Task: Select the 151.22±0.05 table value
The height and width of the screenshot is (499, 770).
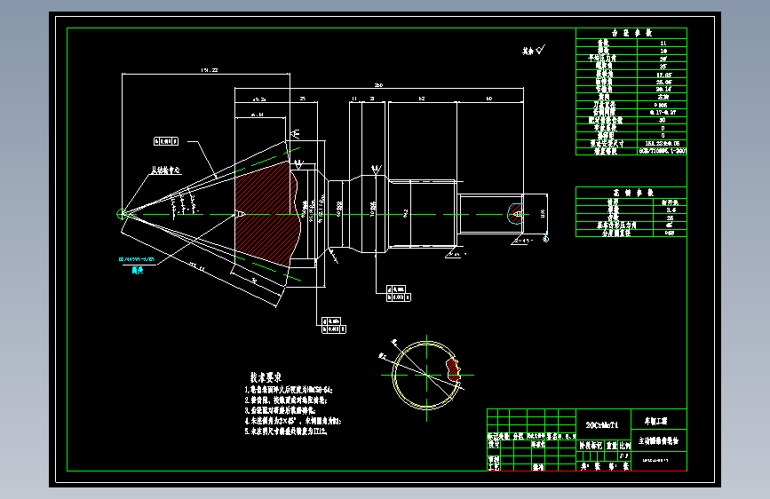Action: (663, 144)
